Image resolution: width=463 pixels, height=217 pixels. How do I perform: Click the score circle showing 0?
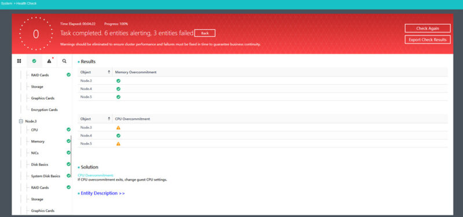[x=36, y=34]
